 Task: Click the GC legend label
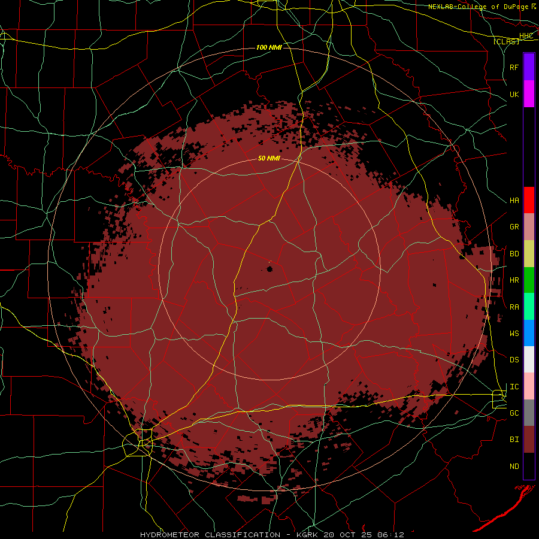514,413
